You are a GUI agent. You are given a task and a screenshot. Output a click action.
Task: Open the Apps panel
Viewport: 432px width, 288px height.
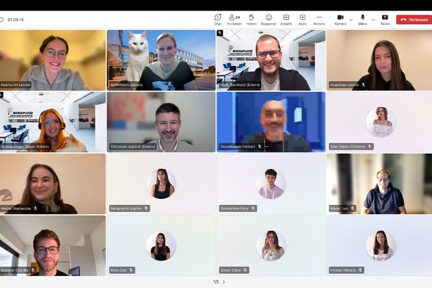click(x=302, y=19)
